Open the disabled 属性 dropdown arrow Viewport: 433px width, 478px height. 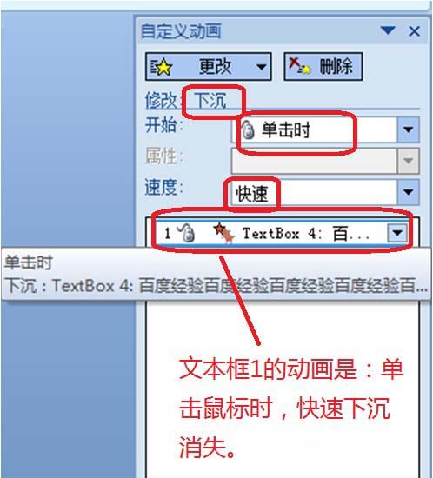point(409,161)
